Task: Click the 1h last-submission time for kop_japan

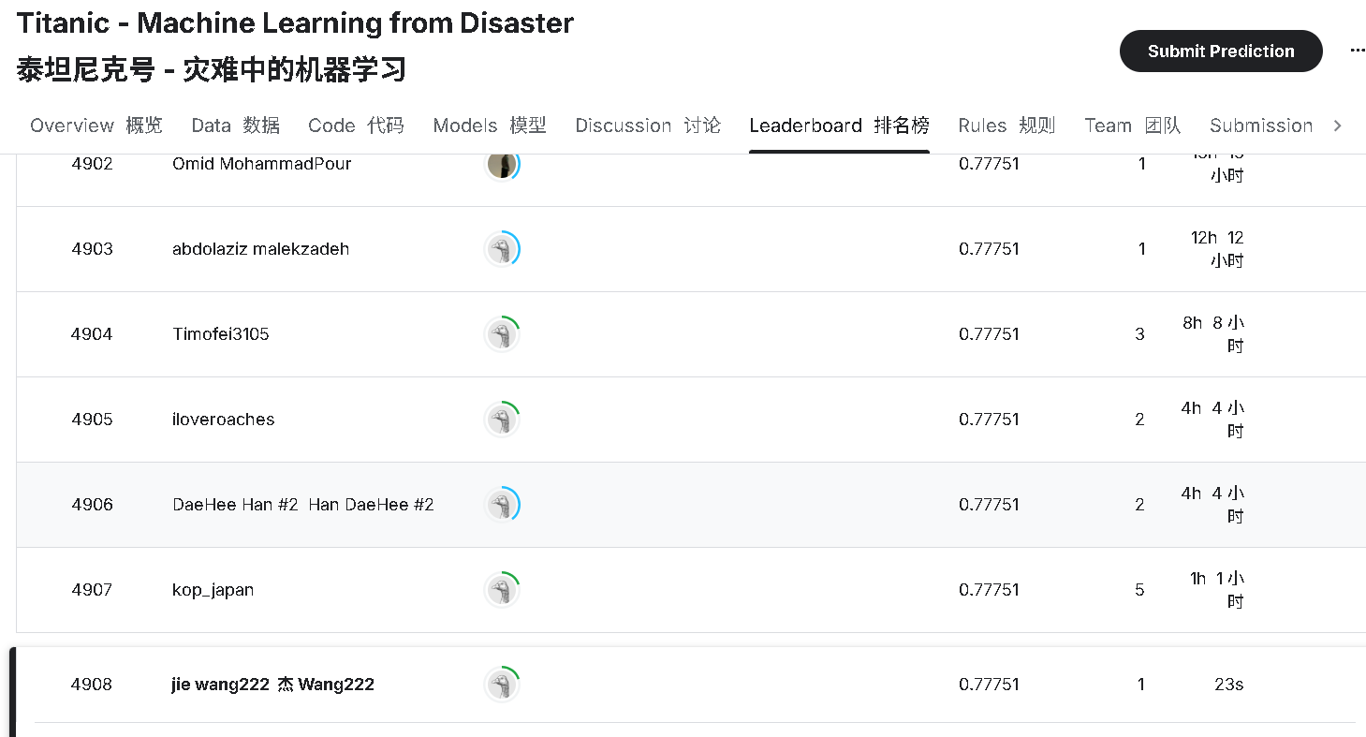Action: click(1217, 590)
